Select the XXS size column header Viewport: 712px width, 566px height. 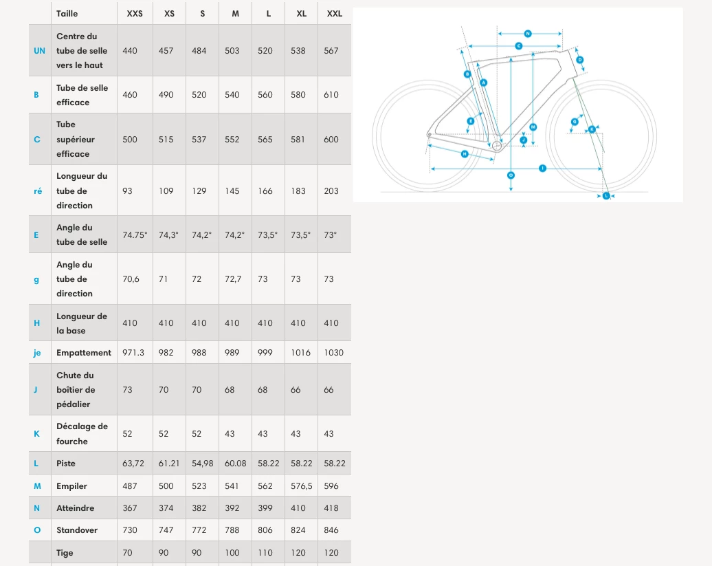click(135, 14)
